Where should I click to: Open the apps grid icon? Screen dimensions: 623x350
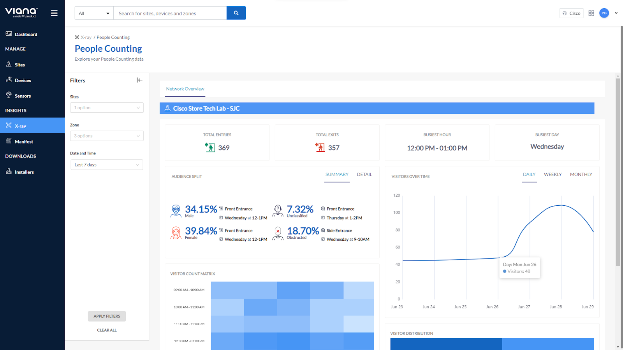click(x=591, y=13)
